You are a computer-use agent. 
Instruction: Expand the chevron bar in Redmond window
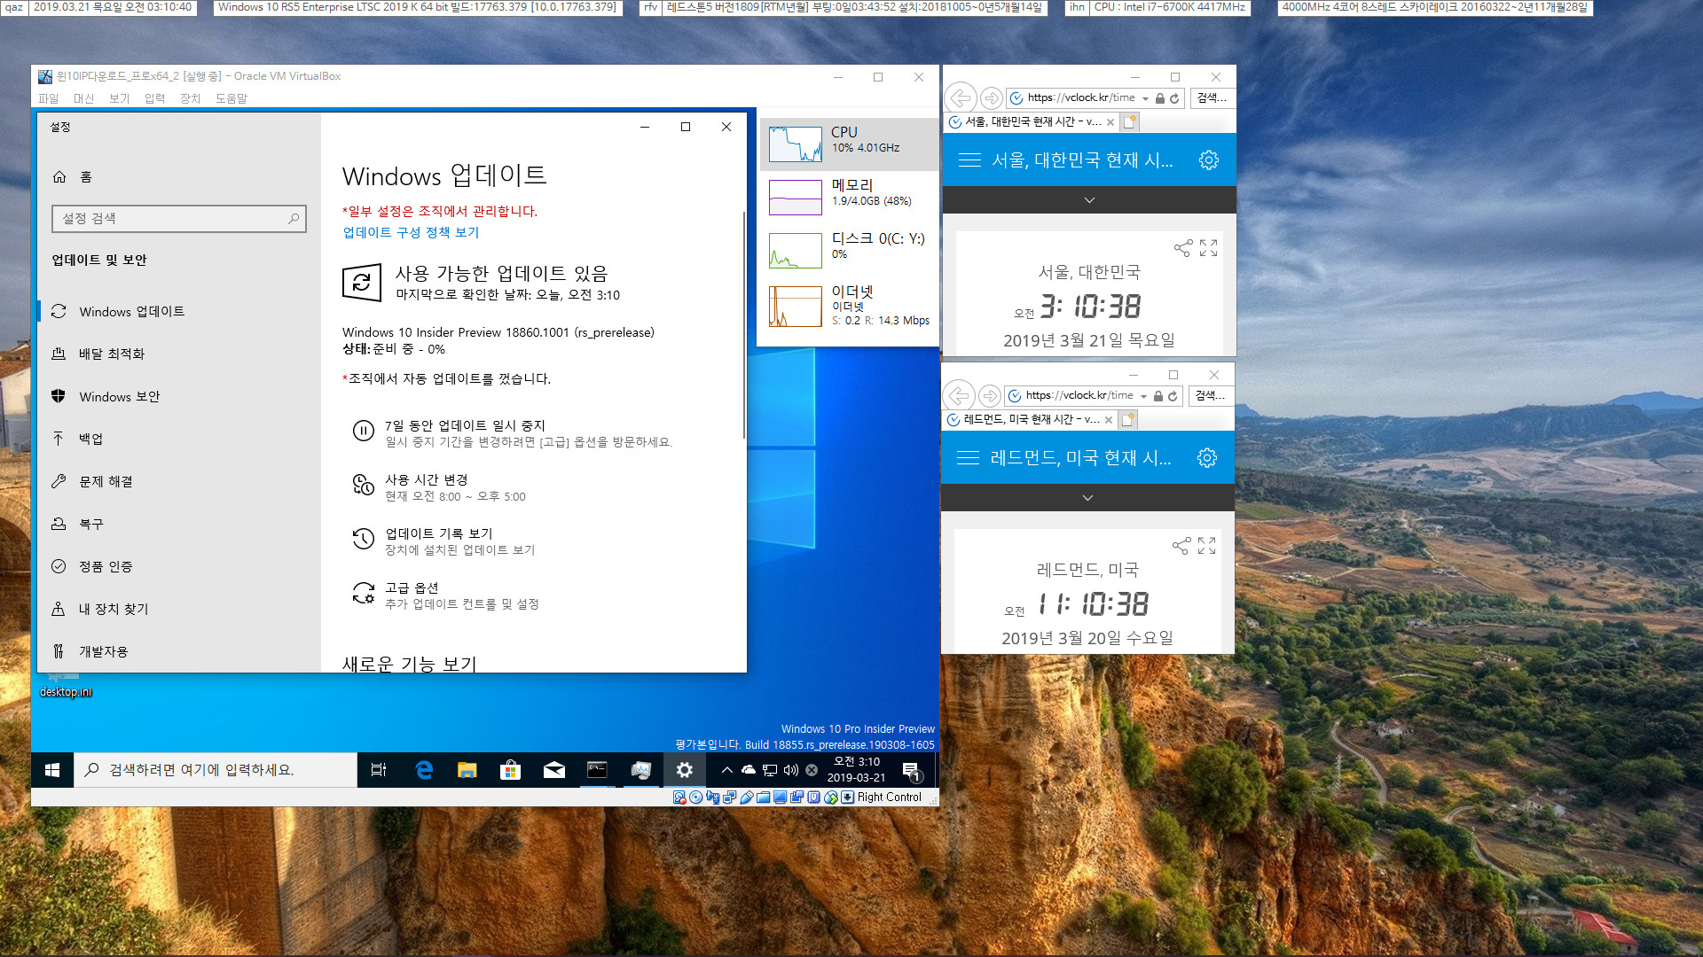click(1087, 498)
